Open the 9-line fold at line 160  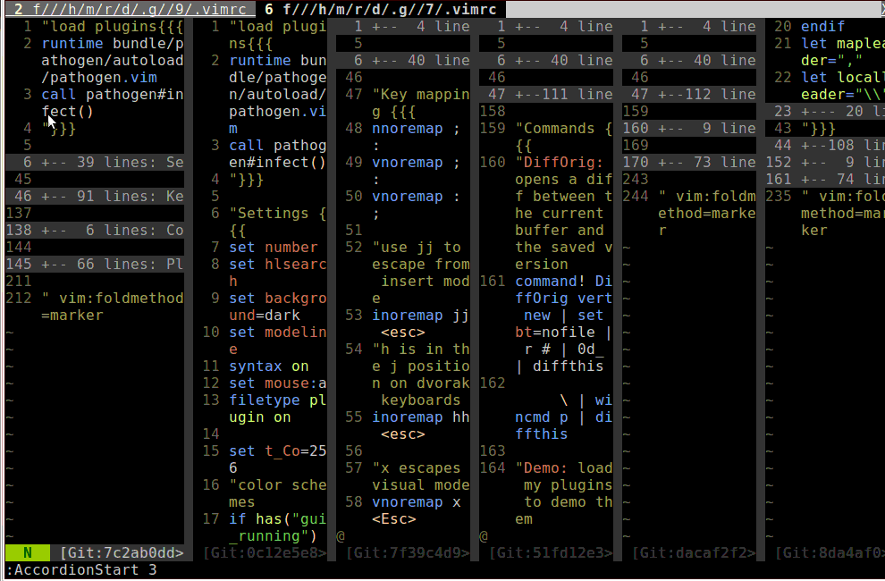(x=689, y=128)
